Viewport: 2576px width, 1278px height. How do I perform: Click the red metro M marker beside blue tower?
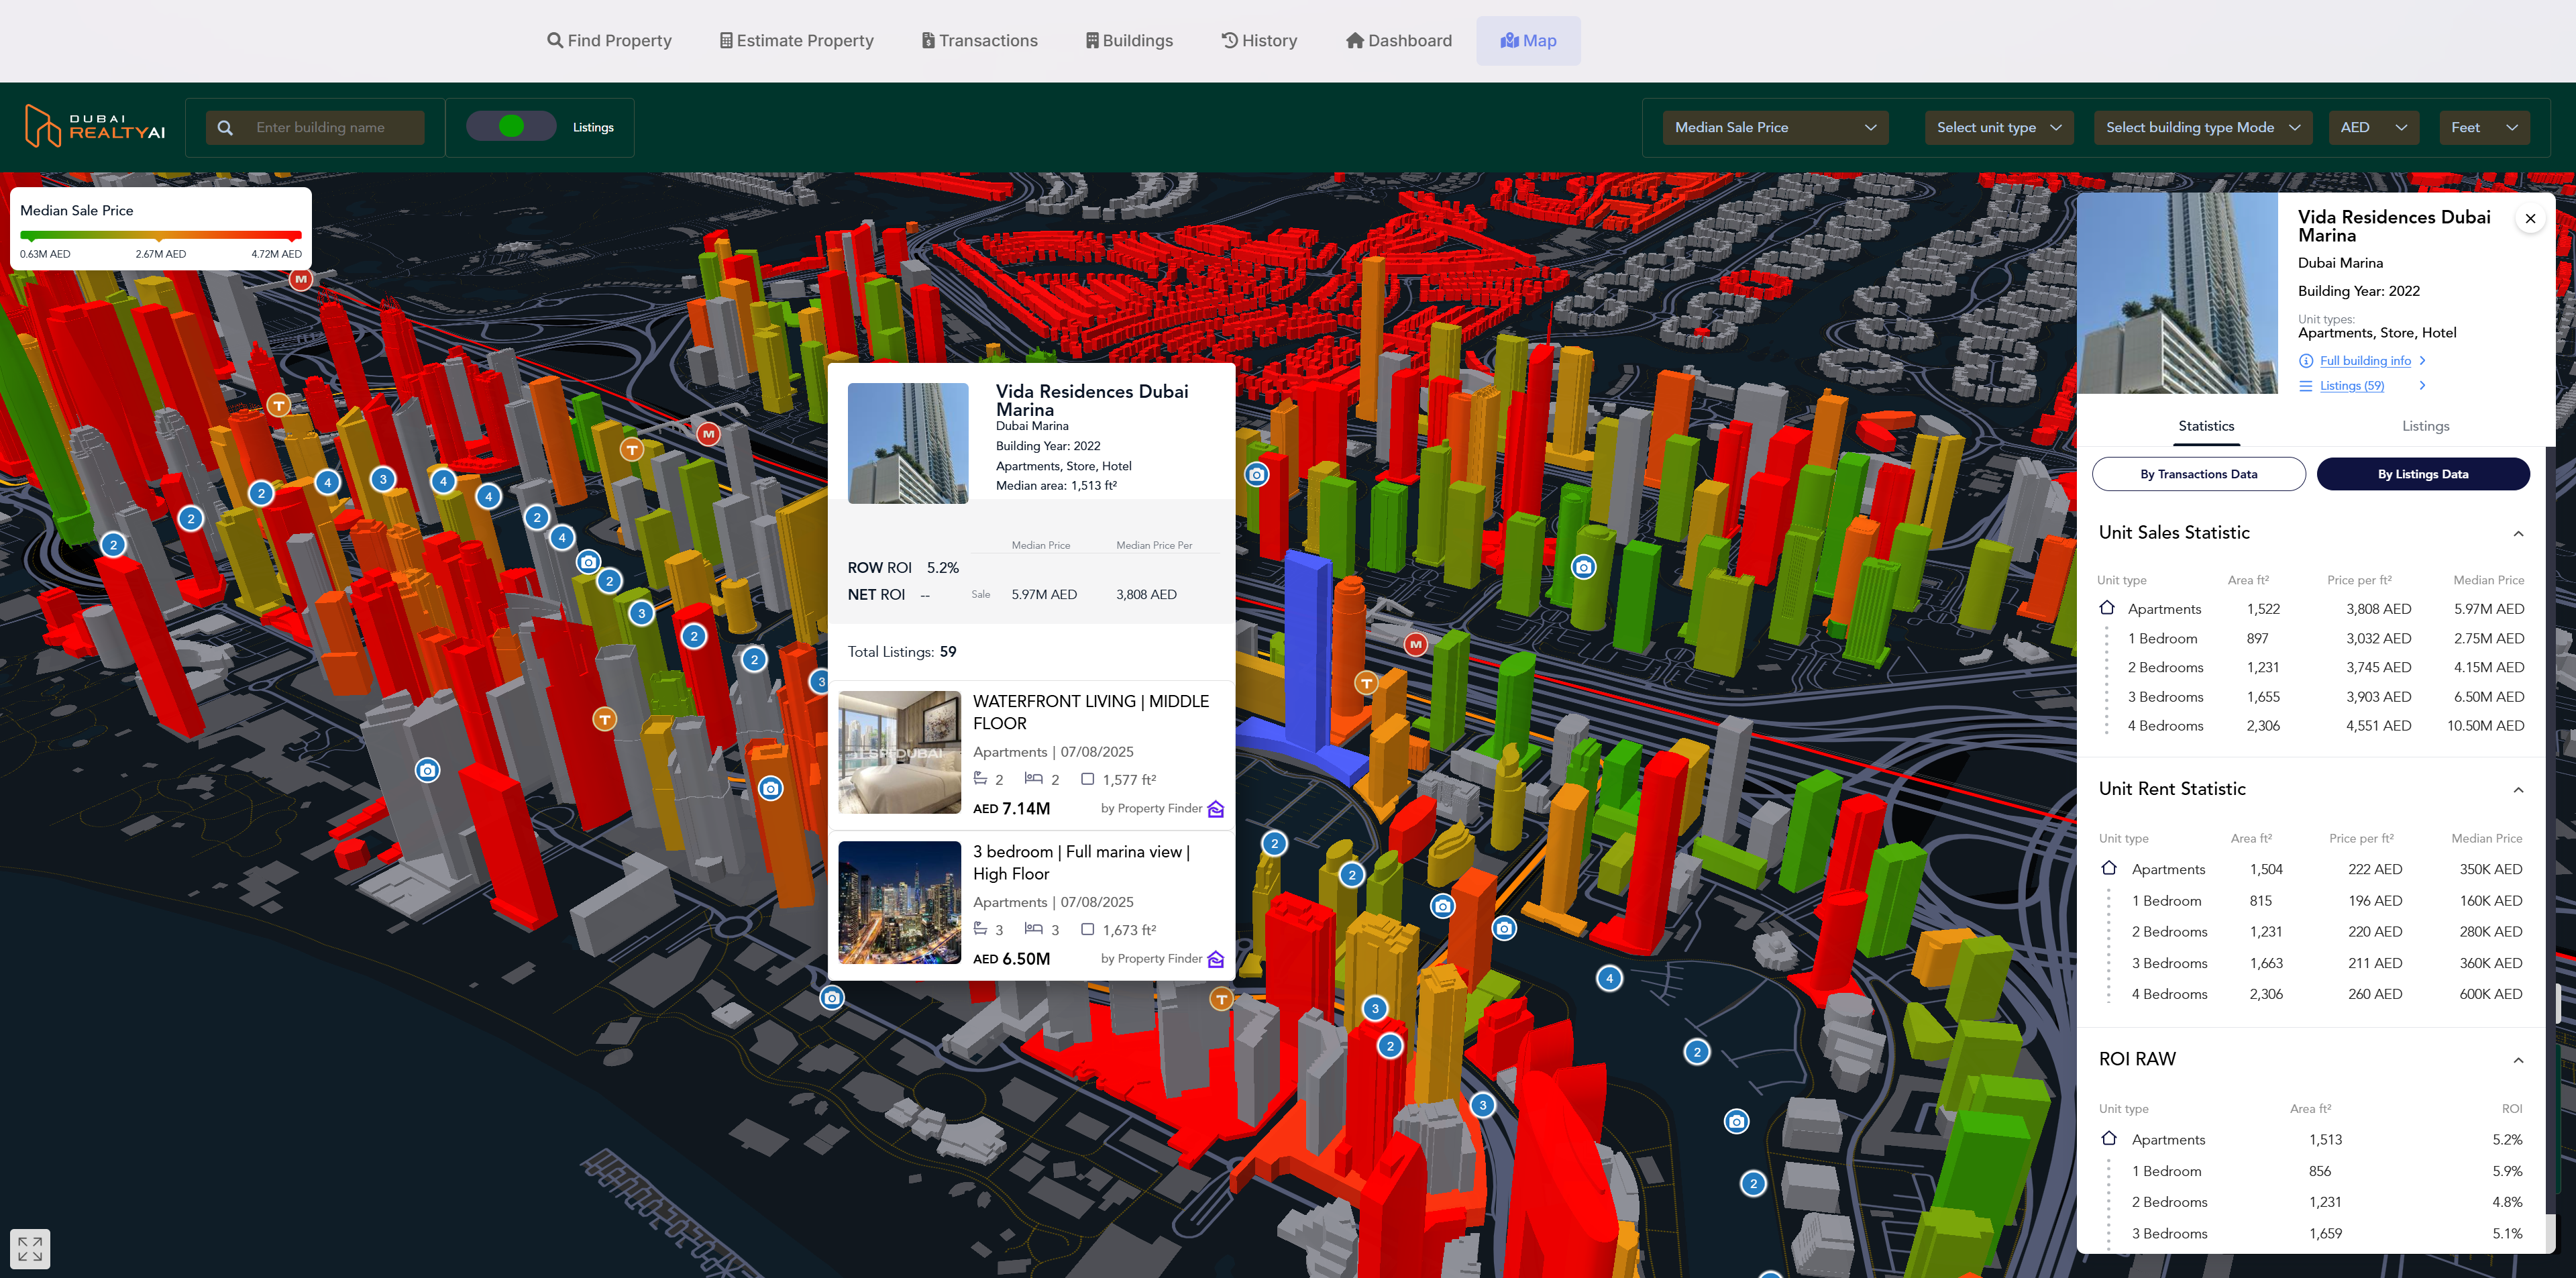(1415, 645)
